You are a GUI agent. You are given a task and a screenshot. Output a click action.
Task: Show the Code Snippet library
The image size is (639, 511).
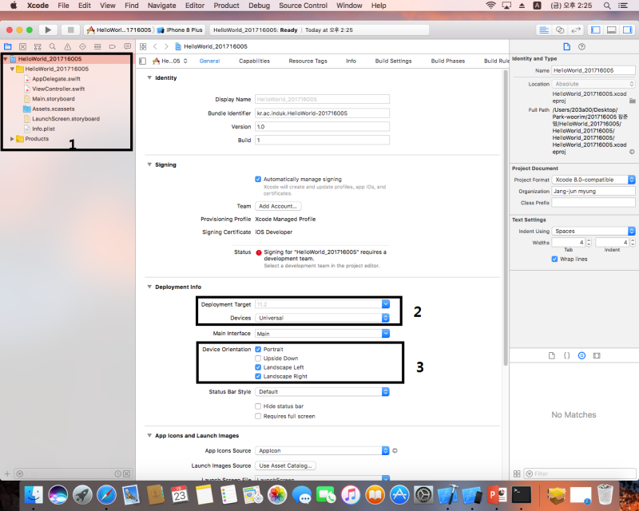click(566, 355)
